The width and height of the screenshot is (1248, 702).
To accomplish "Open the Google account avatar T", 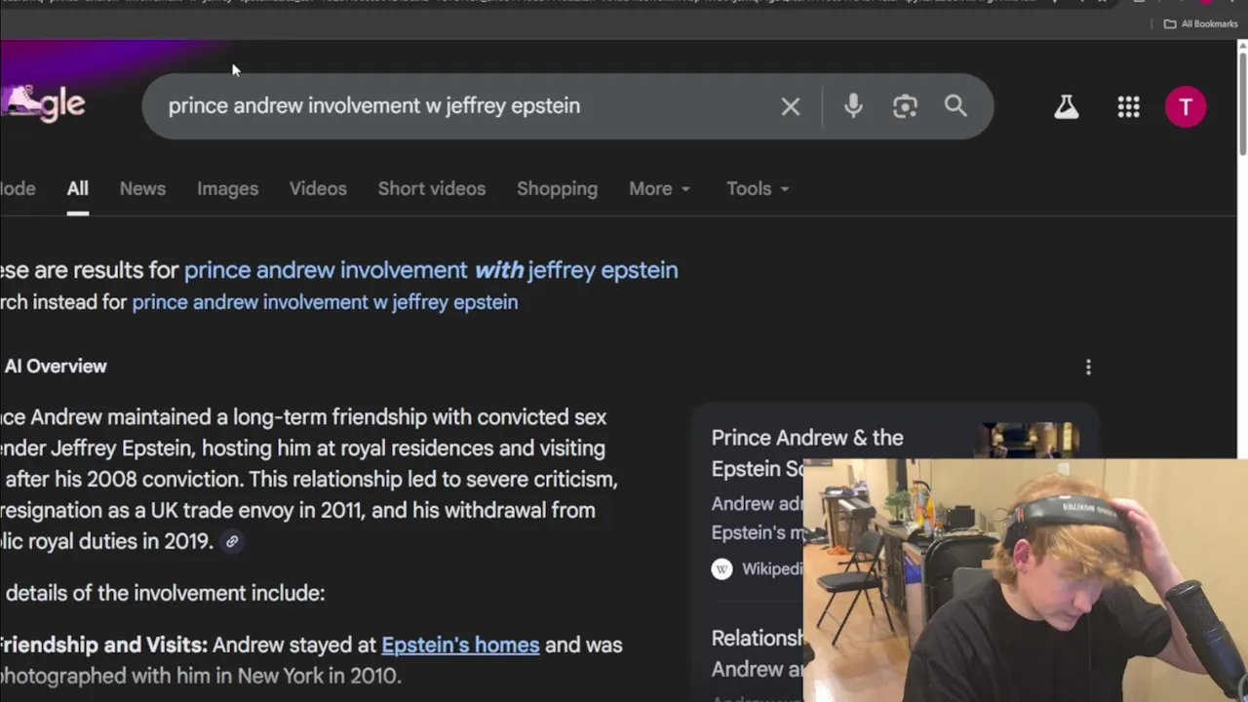I will (x=1186, y=107).
